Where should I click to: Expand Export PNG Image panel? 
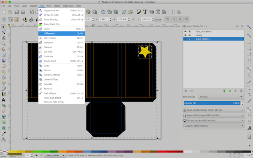pos(213,115)
